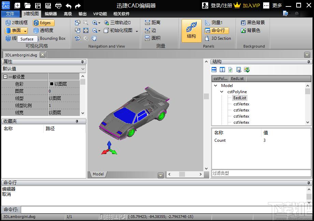This screenshot has height=221, width=314.
Task: Click the undo arrow in title bar
Action: click(x=68, y=5)
